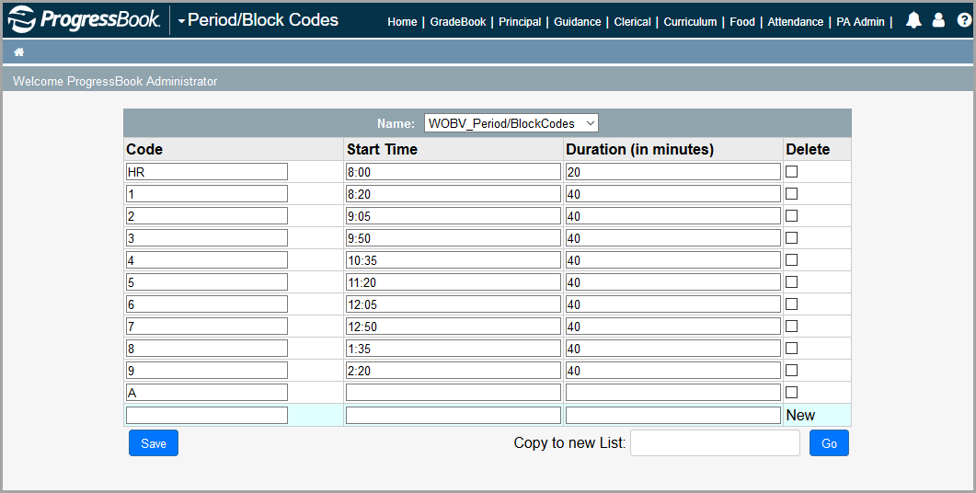Viewport: 976px width, 493px height.
Task: Open the WOBV_Period/BlockCodes name dropdown
Action: [x=511, y=123]
